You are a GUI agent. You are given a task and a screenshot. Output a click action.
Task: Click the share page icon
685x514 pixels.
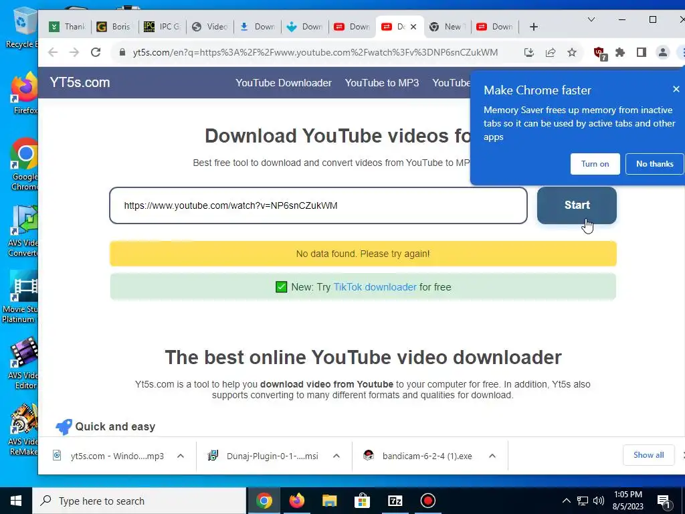coord(551,53)
